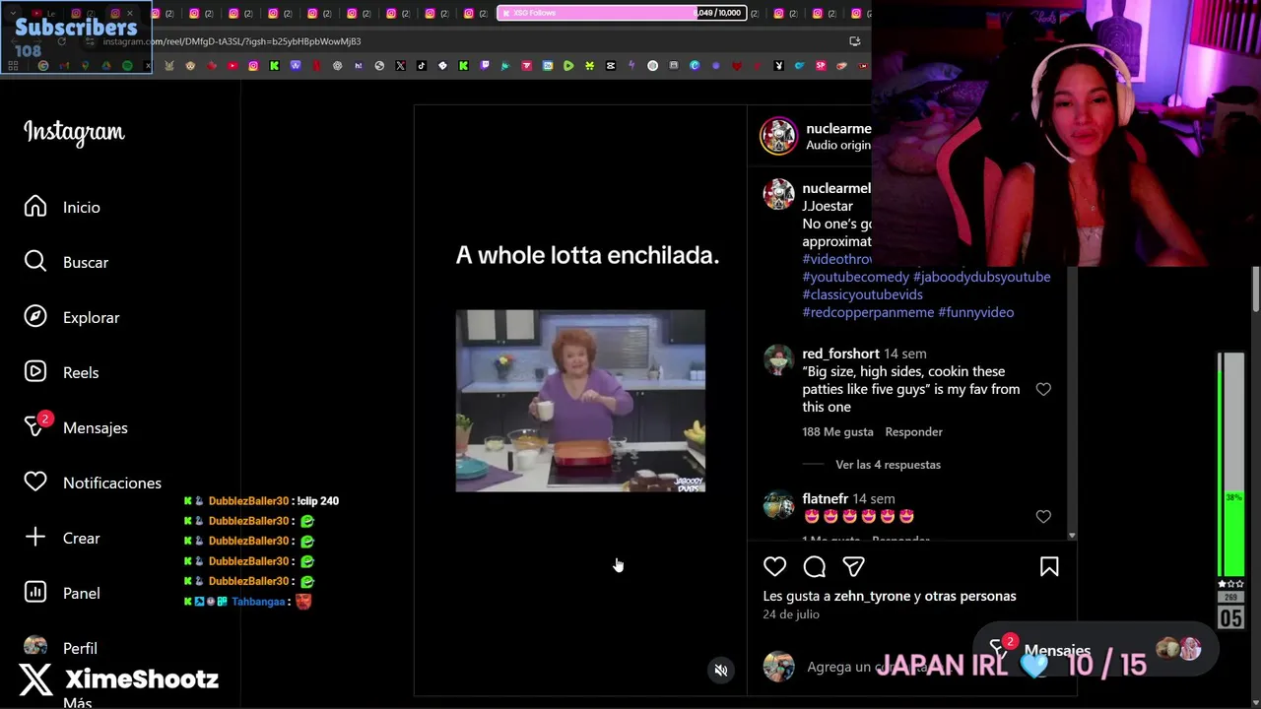Open hashtag #classicyoutubevids

(862, 294)
